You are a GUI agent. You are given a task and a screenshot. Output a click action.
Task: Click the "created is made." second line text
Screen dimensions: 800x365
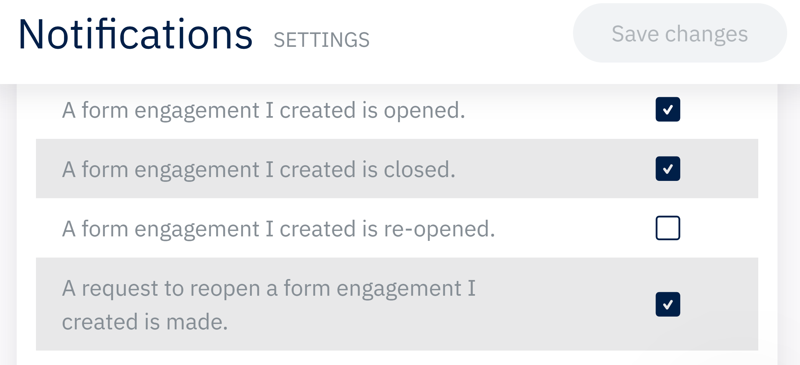coord(145,322)
